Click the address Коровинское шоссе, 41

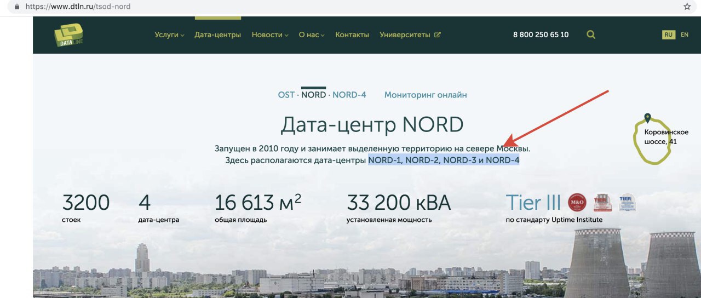(666, 137)
